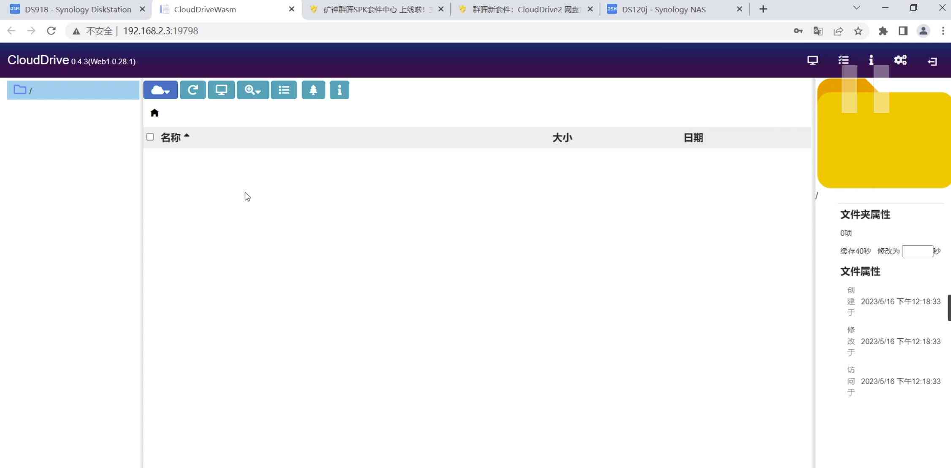Click the 缓存40秒 cache text
The height and width of the screenshot is (468, 951).
[x=856, y=251]
